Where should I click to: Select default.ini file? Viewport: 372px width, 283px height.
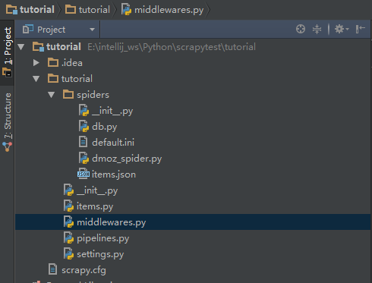click(x=113, y=143)
